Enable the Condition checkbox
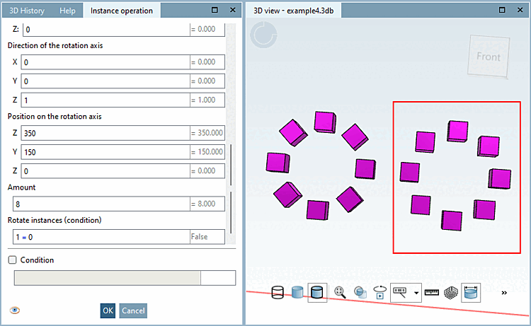Screen dimensions: 531x326 pos(13,260)
